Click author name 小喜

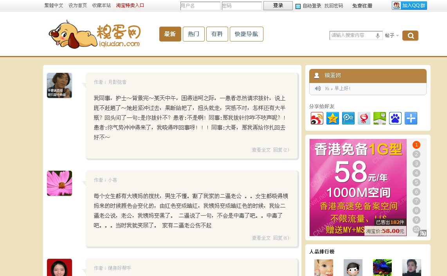pyautogui.click(x=113, y=180)
